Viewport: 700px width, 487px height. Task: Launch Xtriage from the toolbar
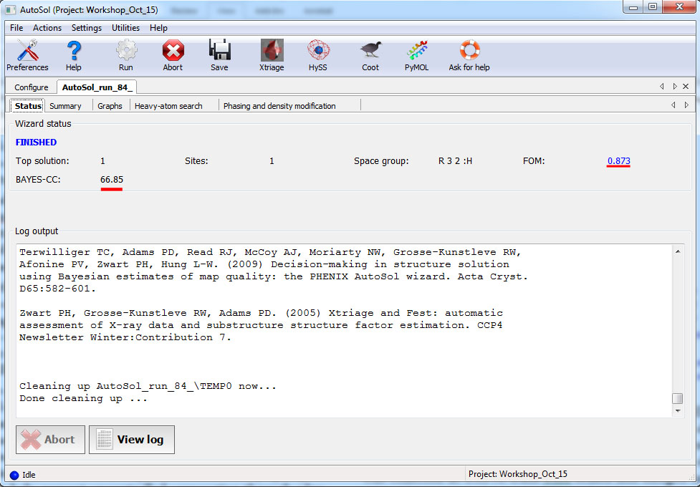click(272, 55)
